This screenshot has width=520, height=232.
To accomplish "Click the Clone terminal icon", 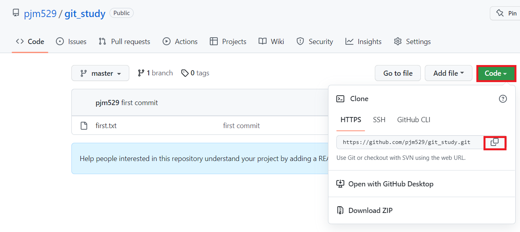I will (x=340, y=99).
